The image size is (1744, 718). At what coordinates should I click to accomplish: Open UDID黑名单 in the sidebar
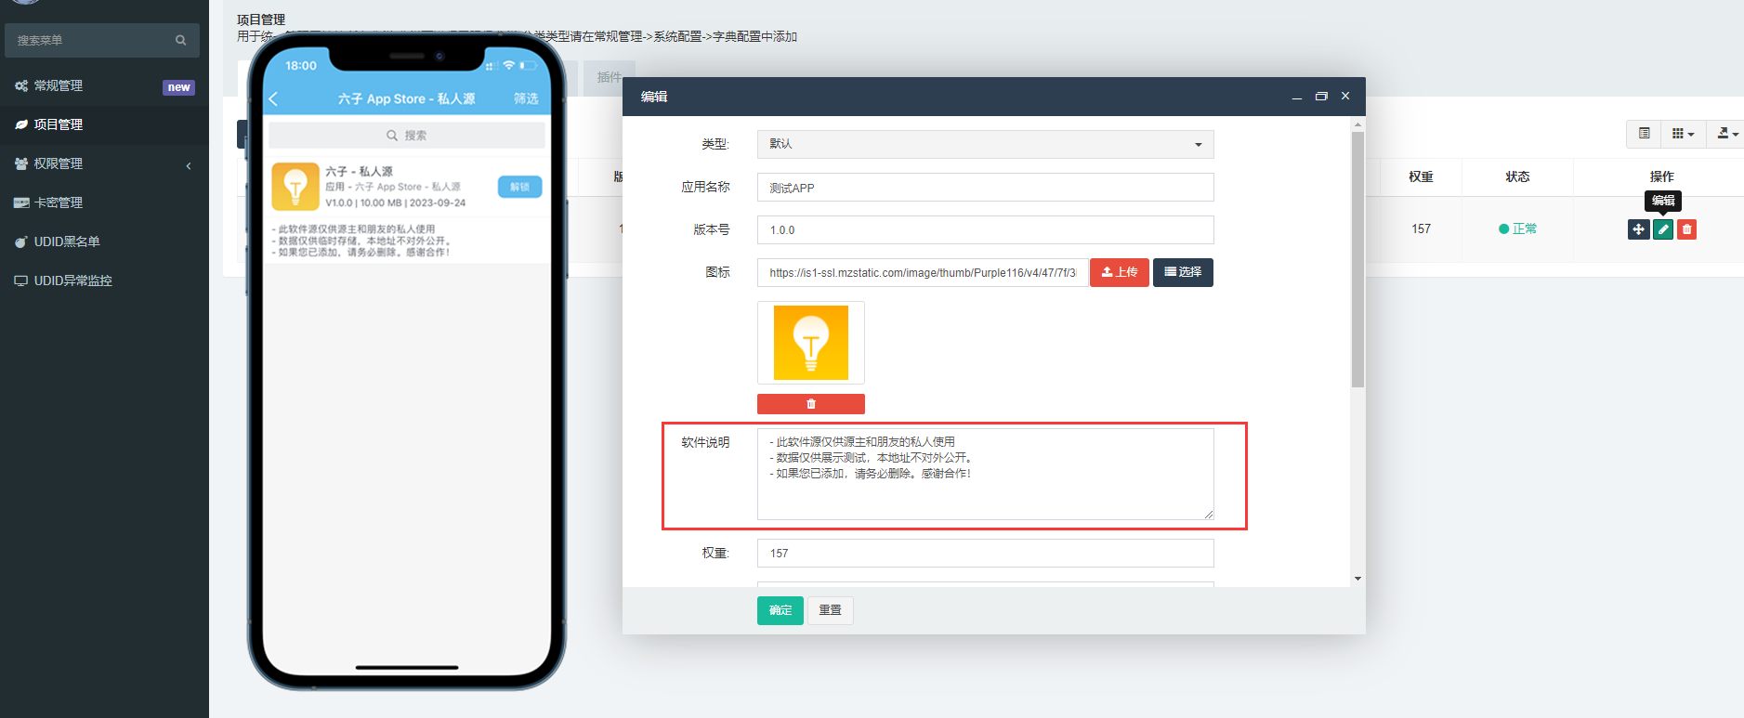tap(67, 242)
